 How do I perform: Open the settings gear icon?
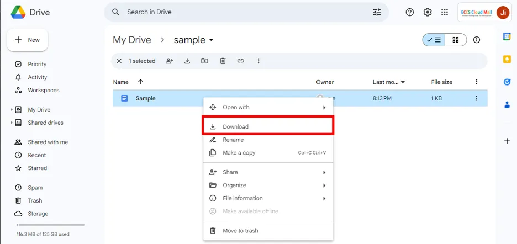tap(428, 12)
